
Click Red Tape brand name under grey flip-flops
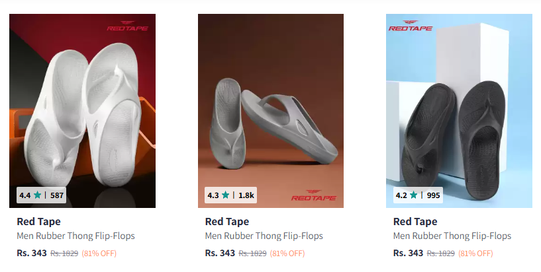pos(227,221)
